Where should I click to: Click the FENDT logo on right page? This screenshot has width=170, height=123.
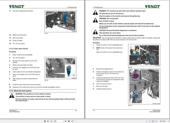(152, 6)
